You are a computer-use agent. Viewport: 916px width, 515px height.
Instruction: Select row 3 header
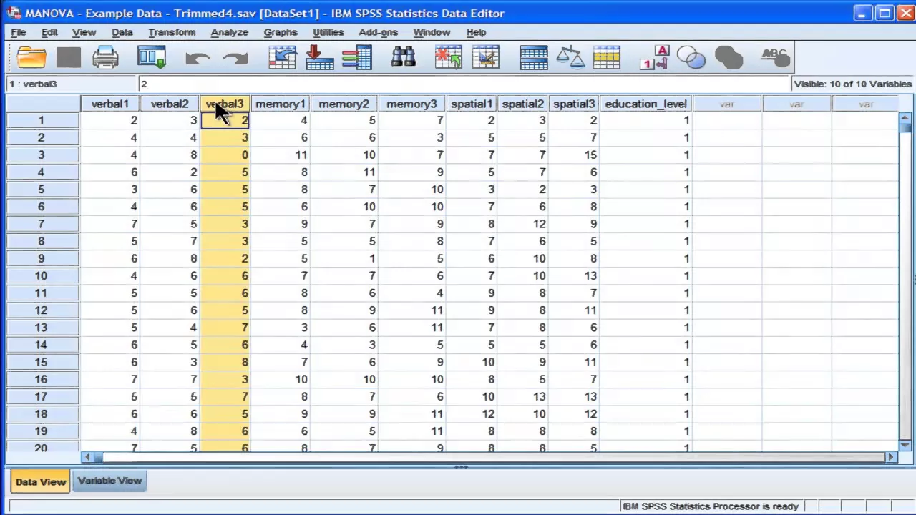(x=41, y=155)
